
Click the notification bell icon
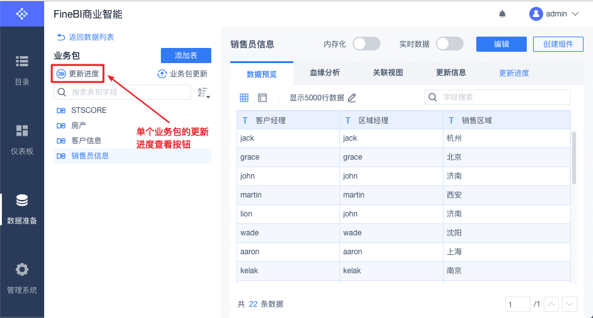pos(502,13)
